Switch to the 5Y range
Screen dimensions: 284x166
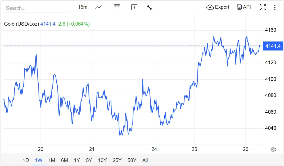tap(89, 160)
